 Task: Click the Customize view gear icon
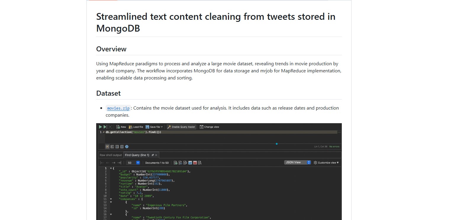315,163
